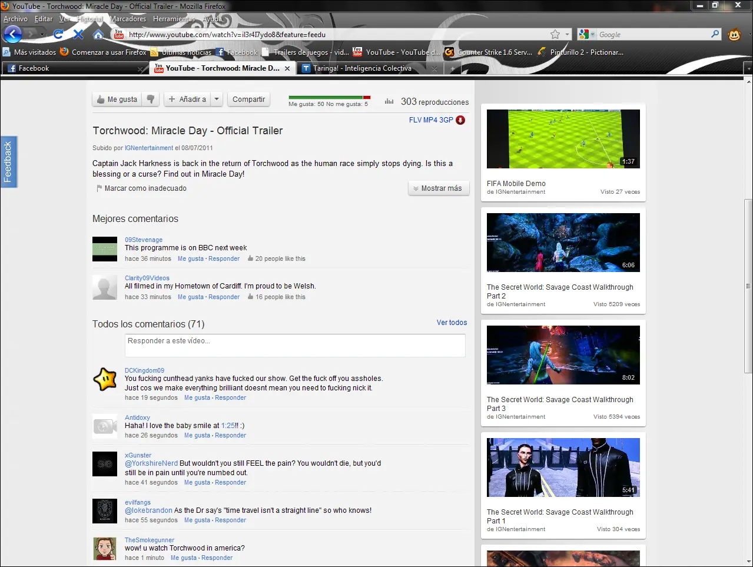
Task: Open the Más visitados bookmark folder
Action: click(x=29, y=52)
